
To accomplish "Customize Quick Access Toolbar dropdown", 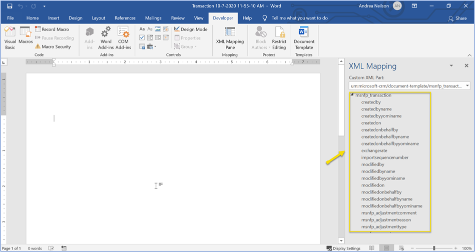I will click(45, 5).
